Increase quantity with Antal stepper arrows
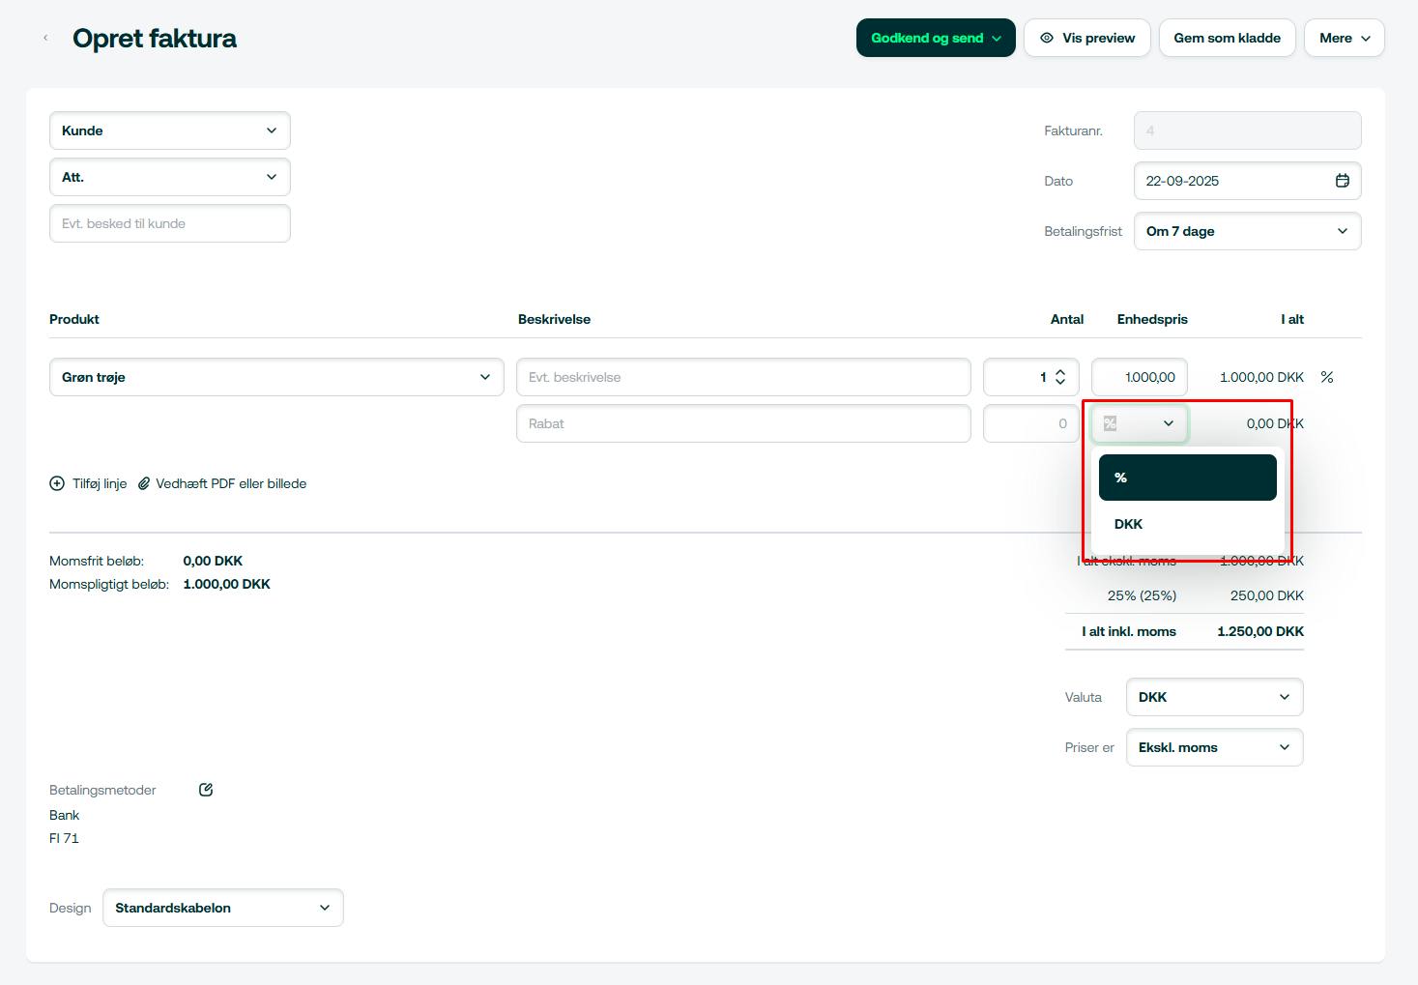Screen dimensions: 1418x985 [x=1060, y=371]
